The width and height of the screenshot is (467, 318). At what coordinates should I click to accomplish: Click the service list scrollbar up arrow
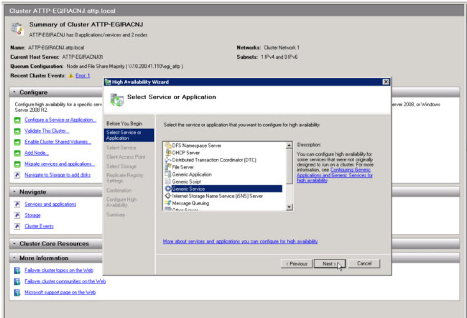(x=289, y=145)
